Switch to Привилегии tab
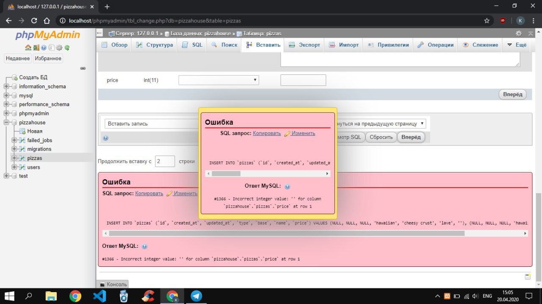The image size is (542, 304). (x=388, y=45)
